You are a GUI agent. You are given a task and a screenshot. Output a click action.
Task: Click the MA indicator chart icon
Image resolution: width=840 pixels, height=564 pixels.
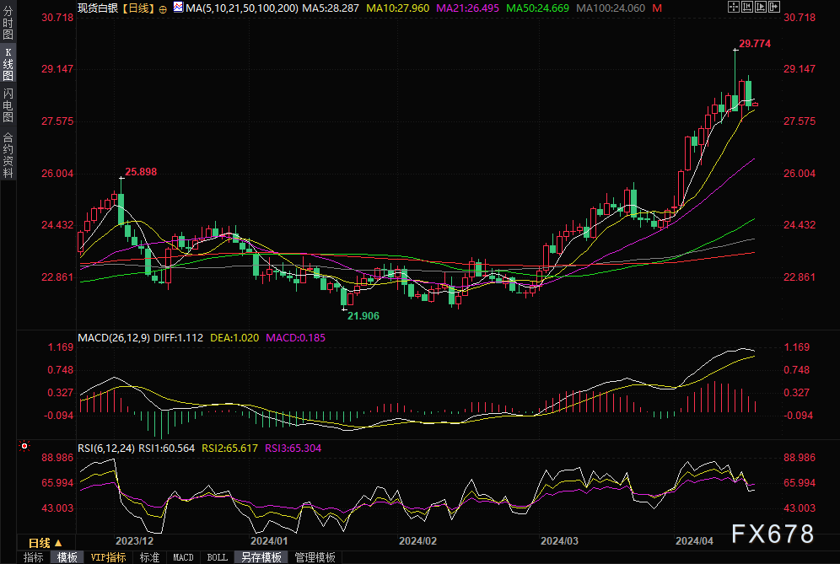click(178, 8)
